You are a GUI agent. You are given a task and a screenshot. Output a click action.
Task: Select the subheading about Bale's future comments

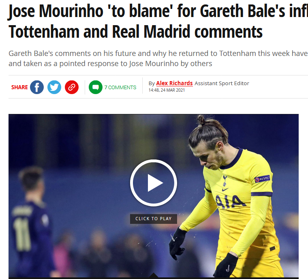(158, 58)
